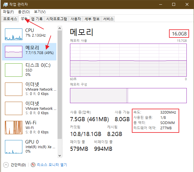
Task: Switch to the 시작프로그램 tab
Action: 57,19
